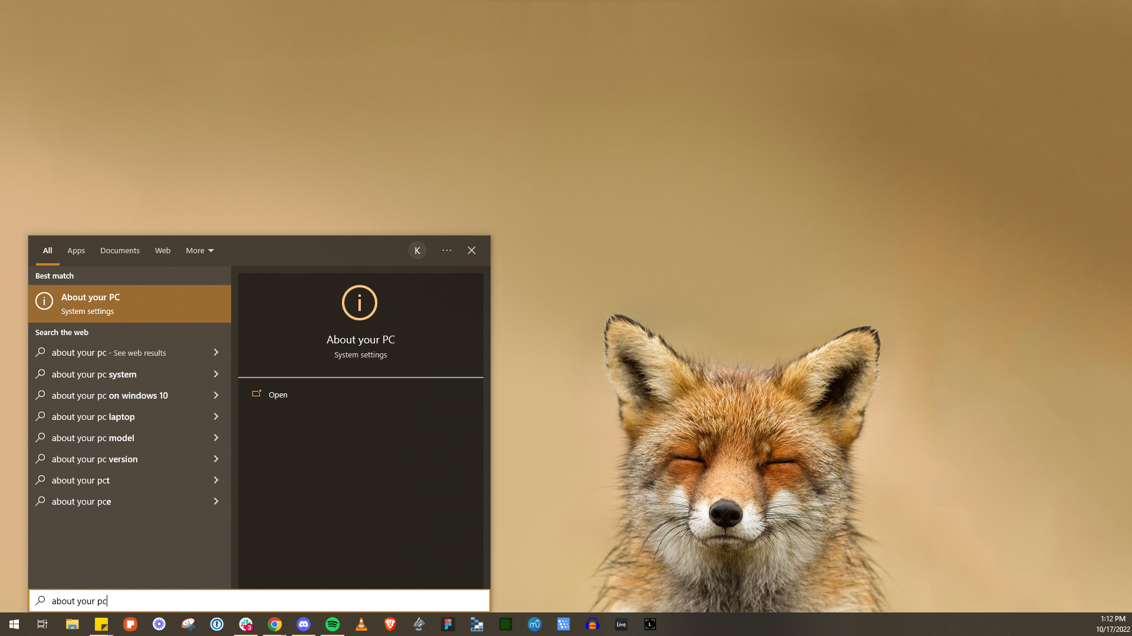Click the info icon in Best match result
Screen dimensions: 1132x636
pyautogui.click(x=44, y=301)
